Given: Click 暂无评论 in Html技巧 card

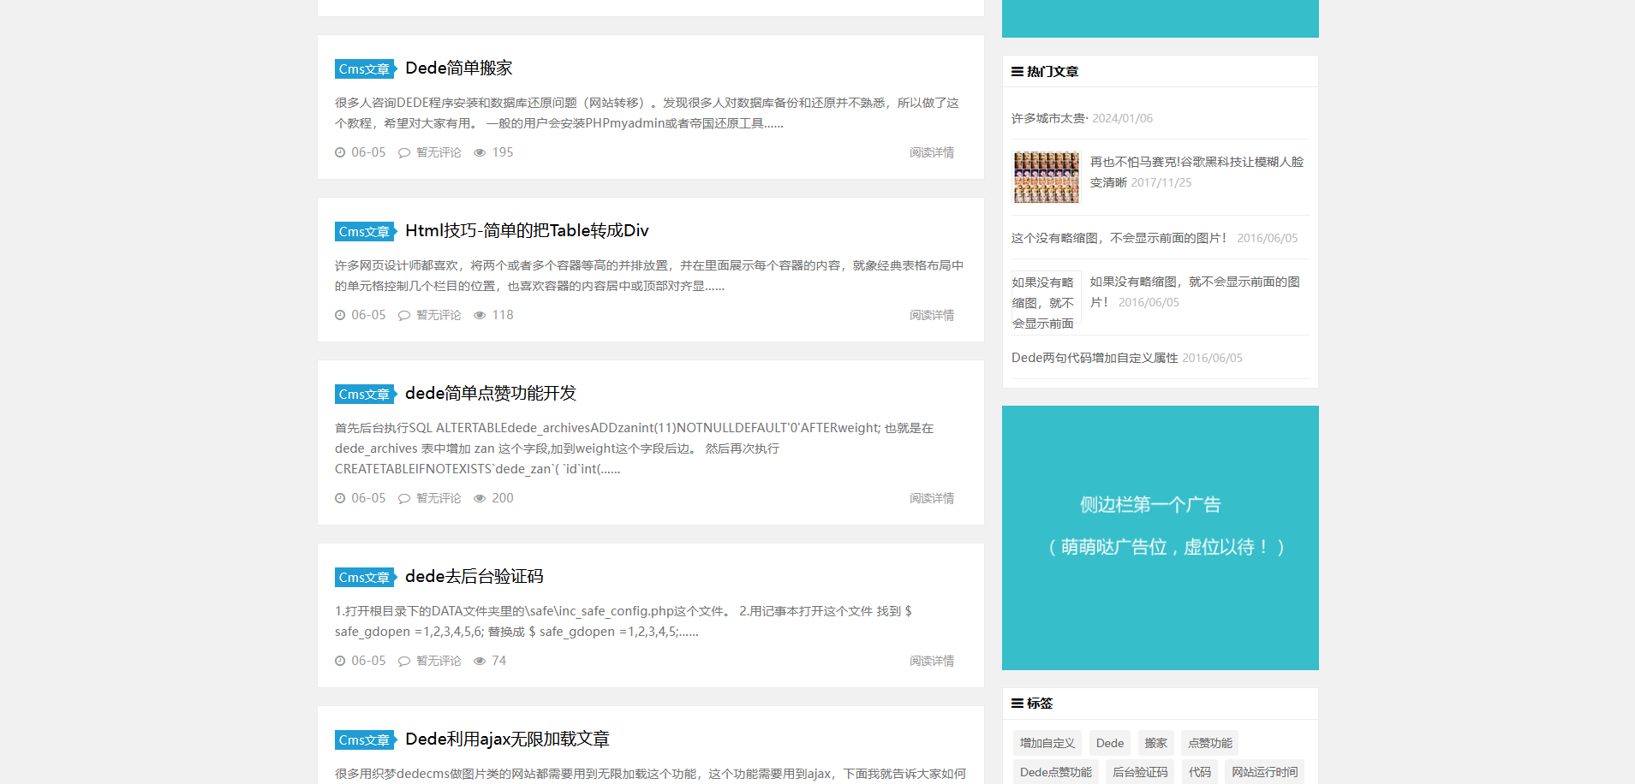Looking at the screenshot, I should 439,315.
